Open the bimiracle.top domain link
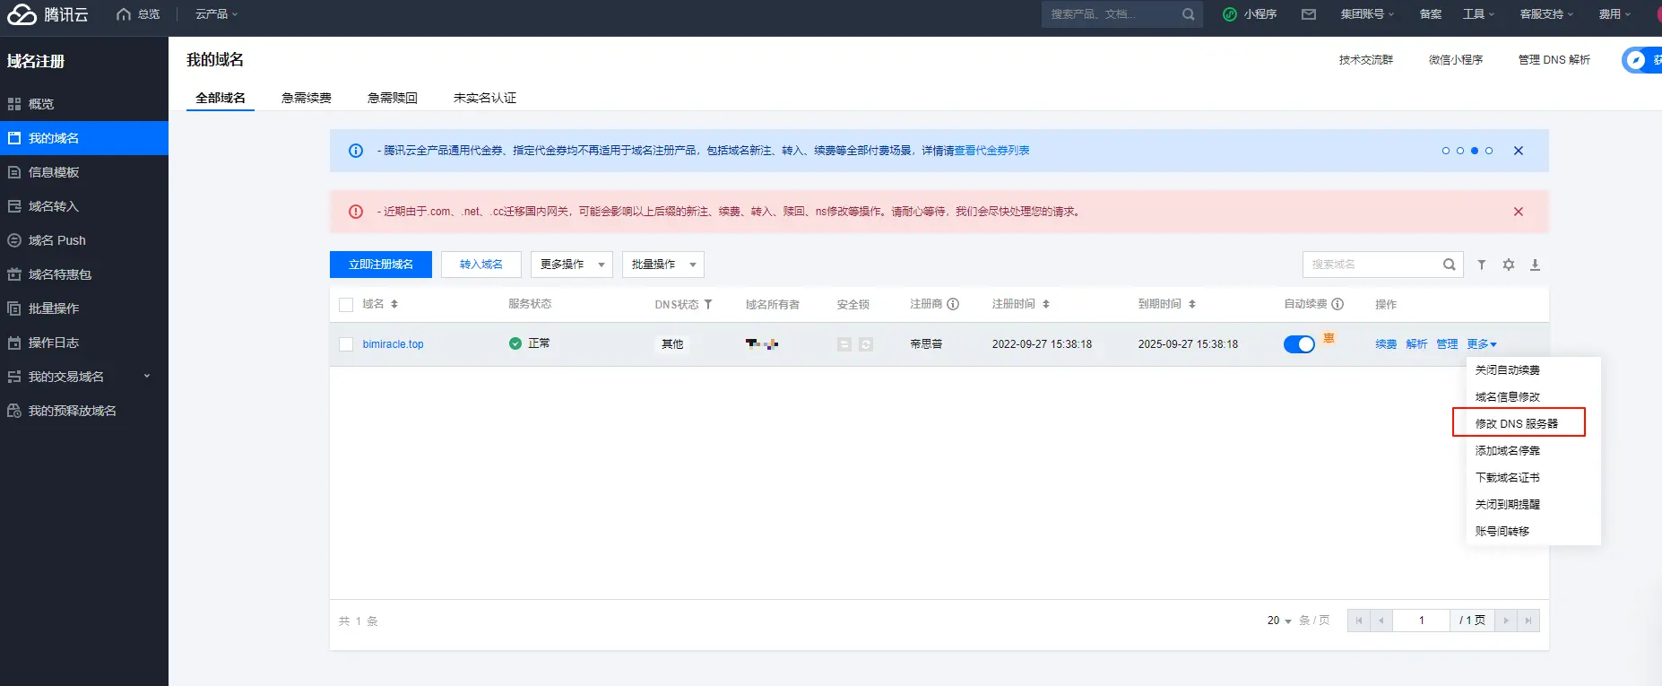The width and height of the screenshot is (1662, 686). point(393,344)
